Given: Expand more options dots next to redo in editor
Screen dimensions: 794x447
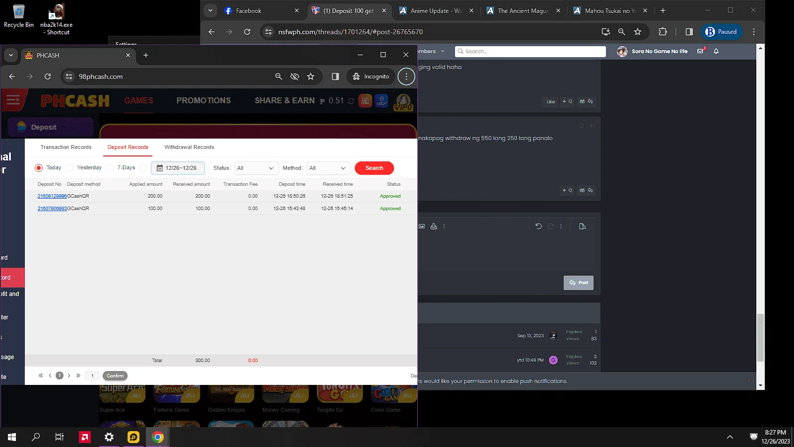Looking at the screenshot, I should click(x=561, y=226).
